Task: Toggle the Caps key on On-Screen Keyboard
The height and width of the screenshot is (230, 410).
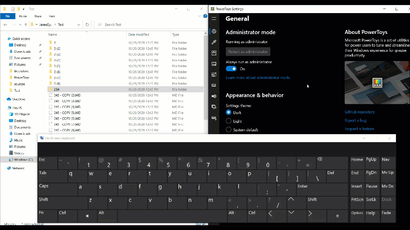Action: 57,189
